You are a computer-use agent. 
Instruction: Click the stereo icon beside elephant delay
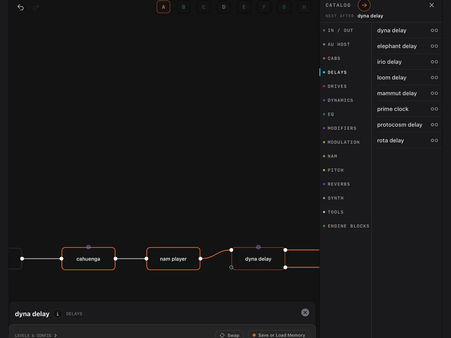[x=434, y=46]
